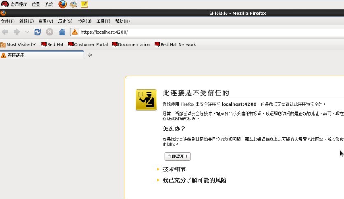Go to the home page
Viewport: 344px width, 199px height.
(62, 32)
